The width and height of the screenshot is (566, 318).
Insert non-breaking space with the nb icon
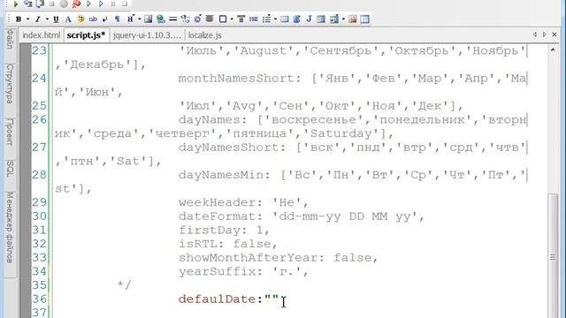(93, 19)
